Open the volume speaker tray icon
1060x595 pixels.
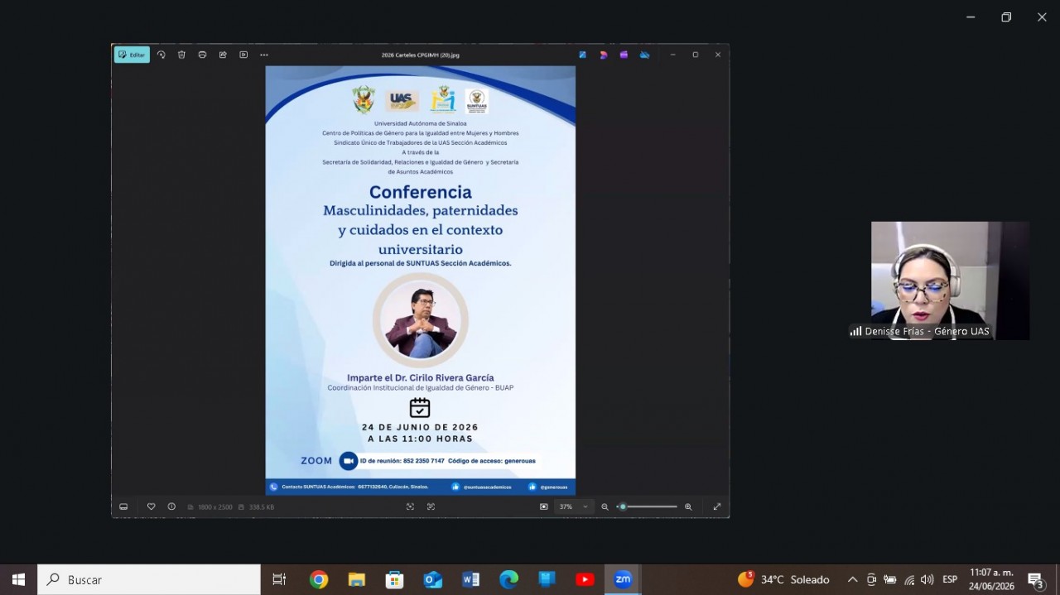point(927,579)
